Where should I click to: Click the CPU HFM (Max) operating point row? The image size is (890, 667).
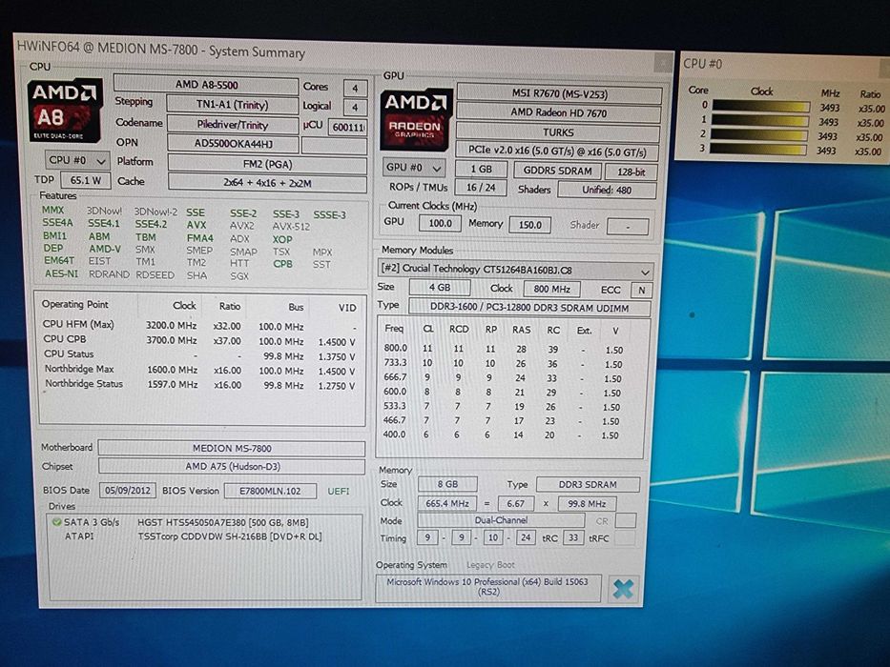pyautogui.click(x=199, y=326)
